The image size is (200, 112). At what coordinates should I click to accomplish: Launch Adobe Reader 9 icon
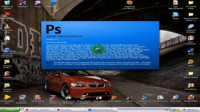[x=7, y=15]
